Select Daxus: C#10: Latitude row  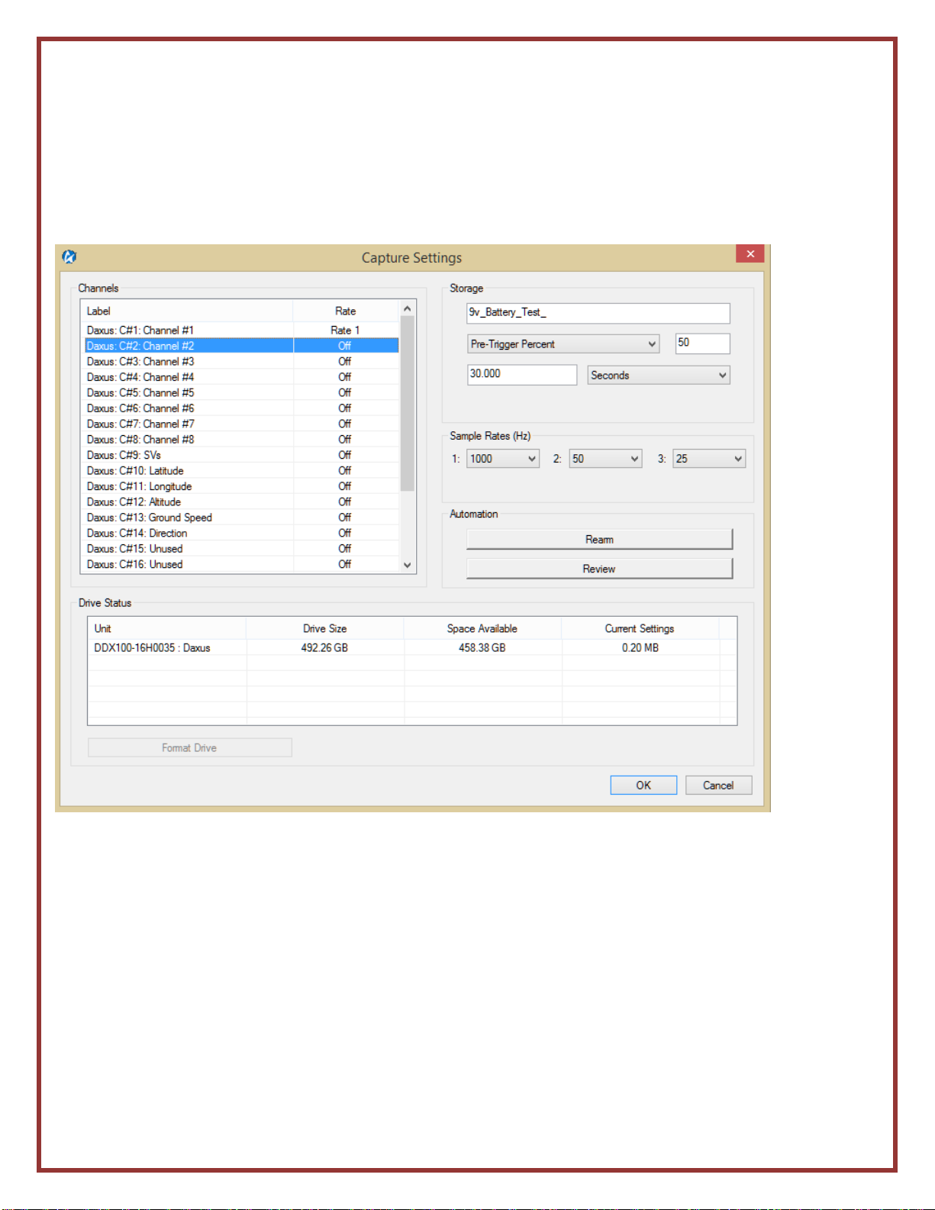[x=241, y=471]
